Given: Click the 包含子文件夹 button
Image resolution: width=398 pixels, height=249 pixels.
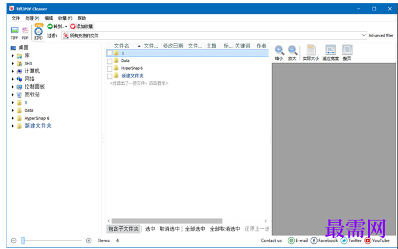Looking at the screenshot, I should (123, 229).
